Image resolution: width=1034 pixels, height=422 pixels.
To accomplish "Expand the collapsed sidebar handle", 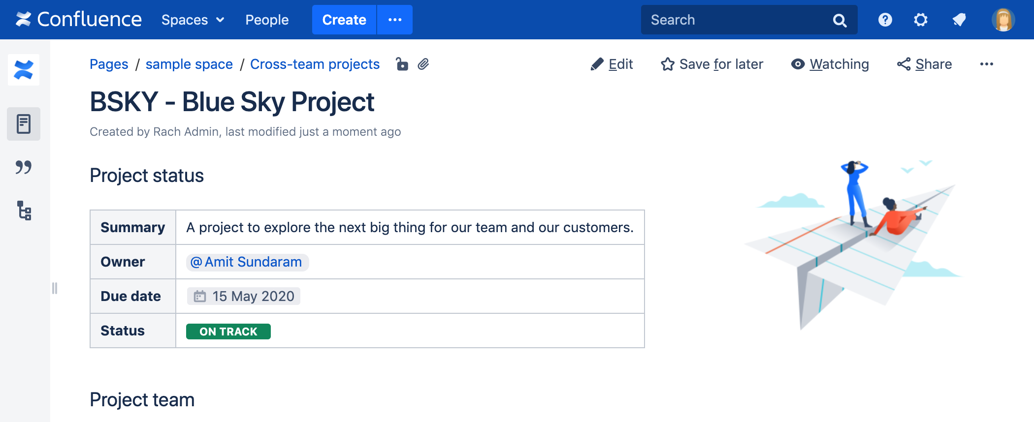I will point(55,288).
